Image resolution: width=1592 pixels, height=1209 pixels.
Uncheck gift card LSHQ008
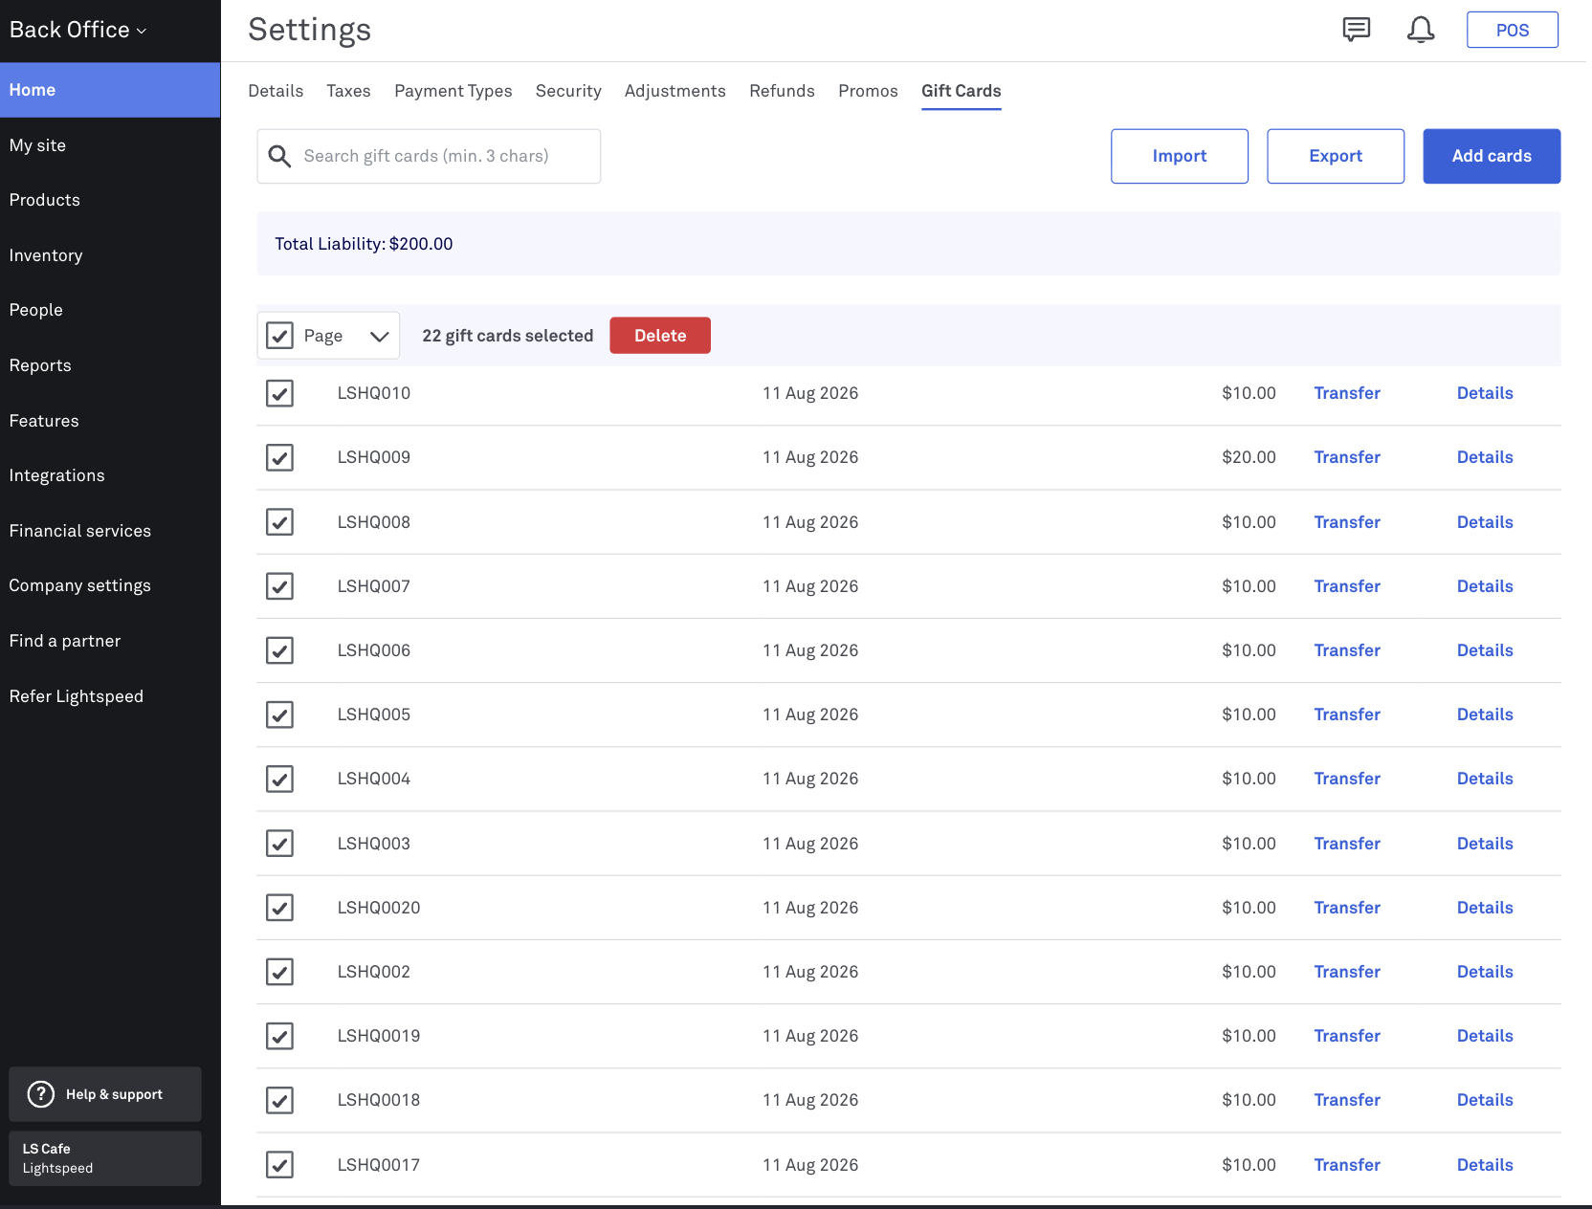click(x=279, y=522)
